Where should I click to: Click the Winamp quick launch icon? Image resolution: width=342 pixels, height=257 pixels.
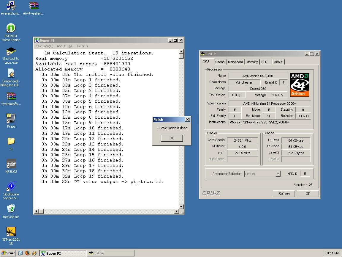[x=34, y=253]
